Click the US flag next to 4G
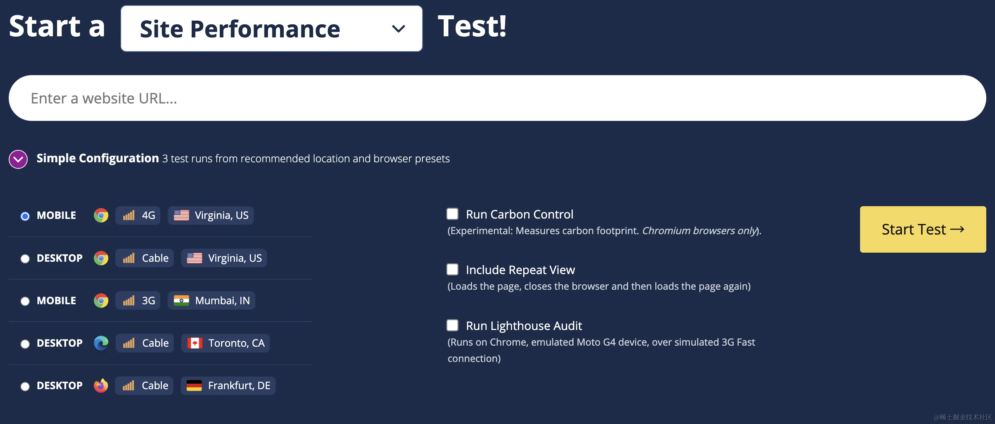The height and width of the screenshot is (424, 995). (x=181, y=215)
